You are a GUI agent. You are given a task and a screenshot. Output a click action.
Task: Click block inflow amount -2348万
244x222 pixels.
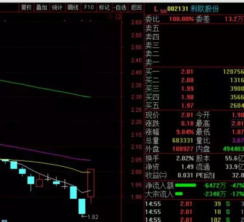pyautogui.click(x=215, y=194)
